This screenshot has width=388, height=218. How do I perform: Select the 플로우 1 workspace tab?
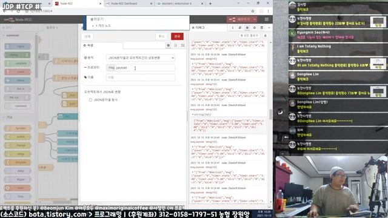52,28
